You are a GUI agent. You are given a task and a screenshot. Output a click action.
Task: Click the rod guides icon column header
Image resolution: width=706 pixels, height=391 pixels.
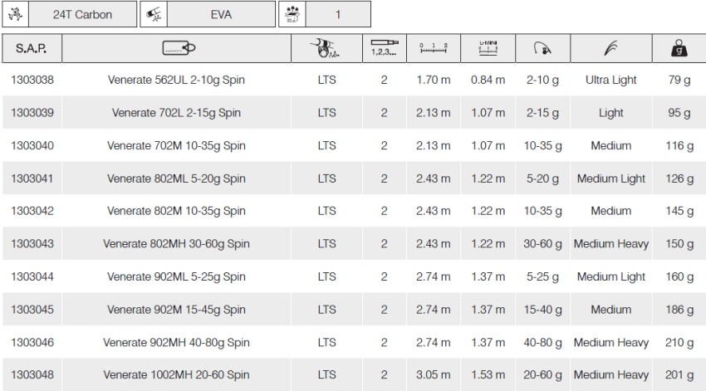(x=326, y=49)
